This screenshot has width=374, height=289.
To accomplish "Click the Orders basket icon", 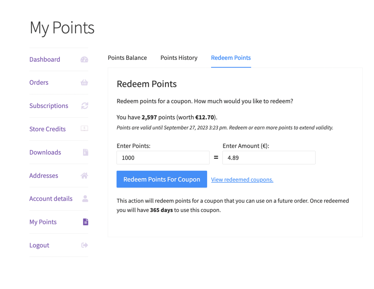I will 84,82.
